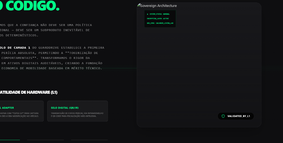Click 'ECONOMIA DE MOBILIDADE BASEADA EM MÉRITO TÉCNICO' line
This screenshot has width=283, height=143.
52,68
